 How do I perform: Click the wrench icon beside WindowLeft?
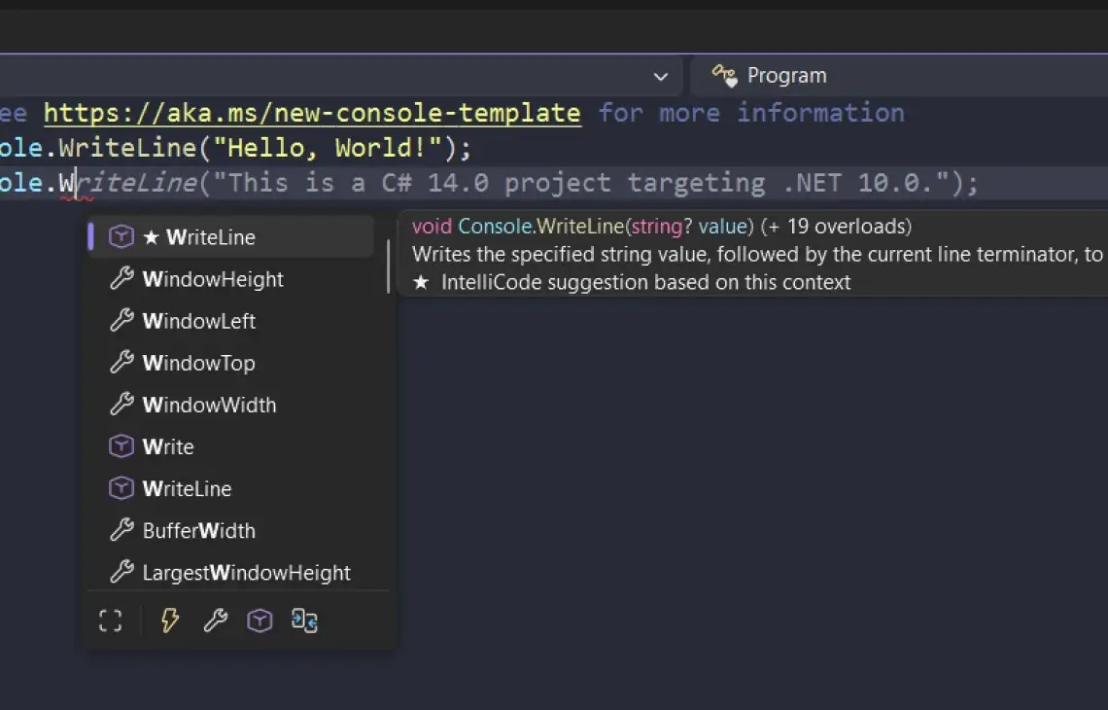click(121, 320)
